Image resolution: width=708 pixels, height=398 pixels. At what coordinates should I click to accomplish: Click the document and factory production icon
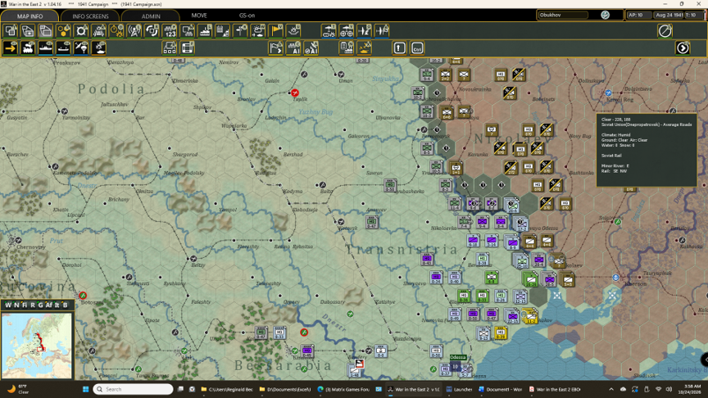347,47
